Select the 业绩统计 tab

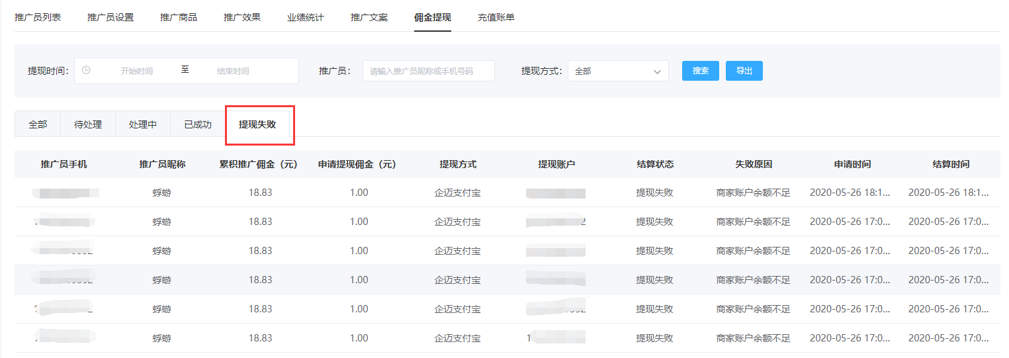(306, 17)
